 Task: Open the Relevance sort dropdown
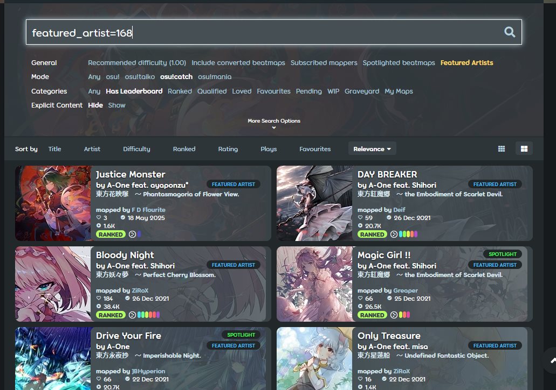[x=372, y=149]
